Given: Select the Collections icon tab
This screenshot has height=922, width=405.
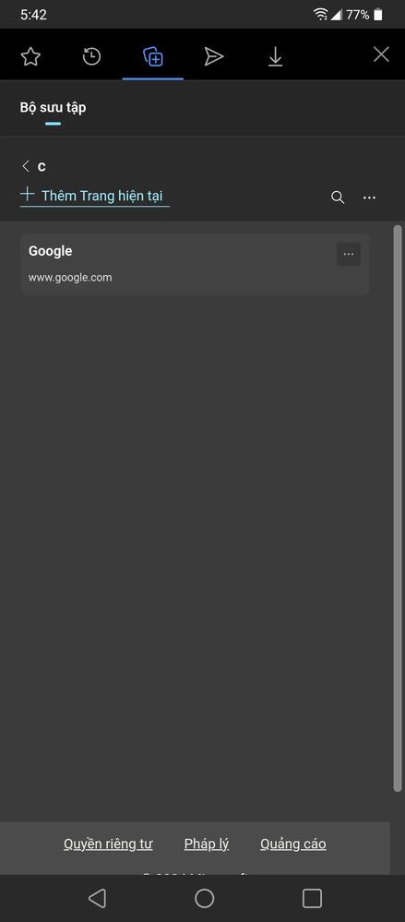Looking at the screenshot, I should (x=153, y=56).
